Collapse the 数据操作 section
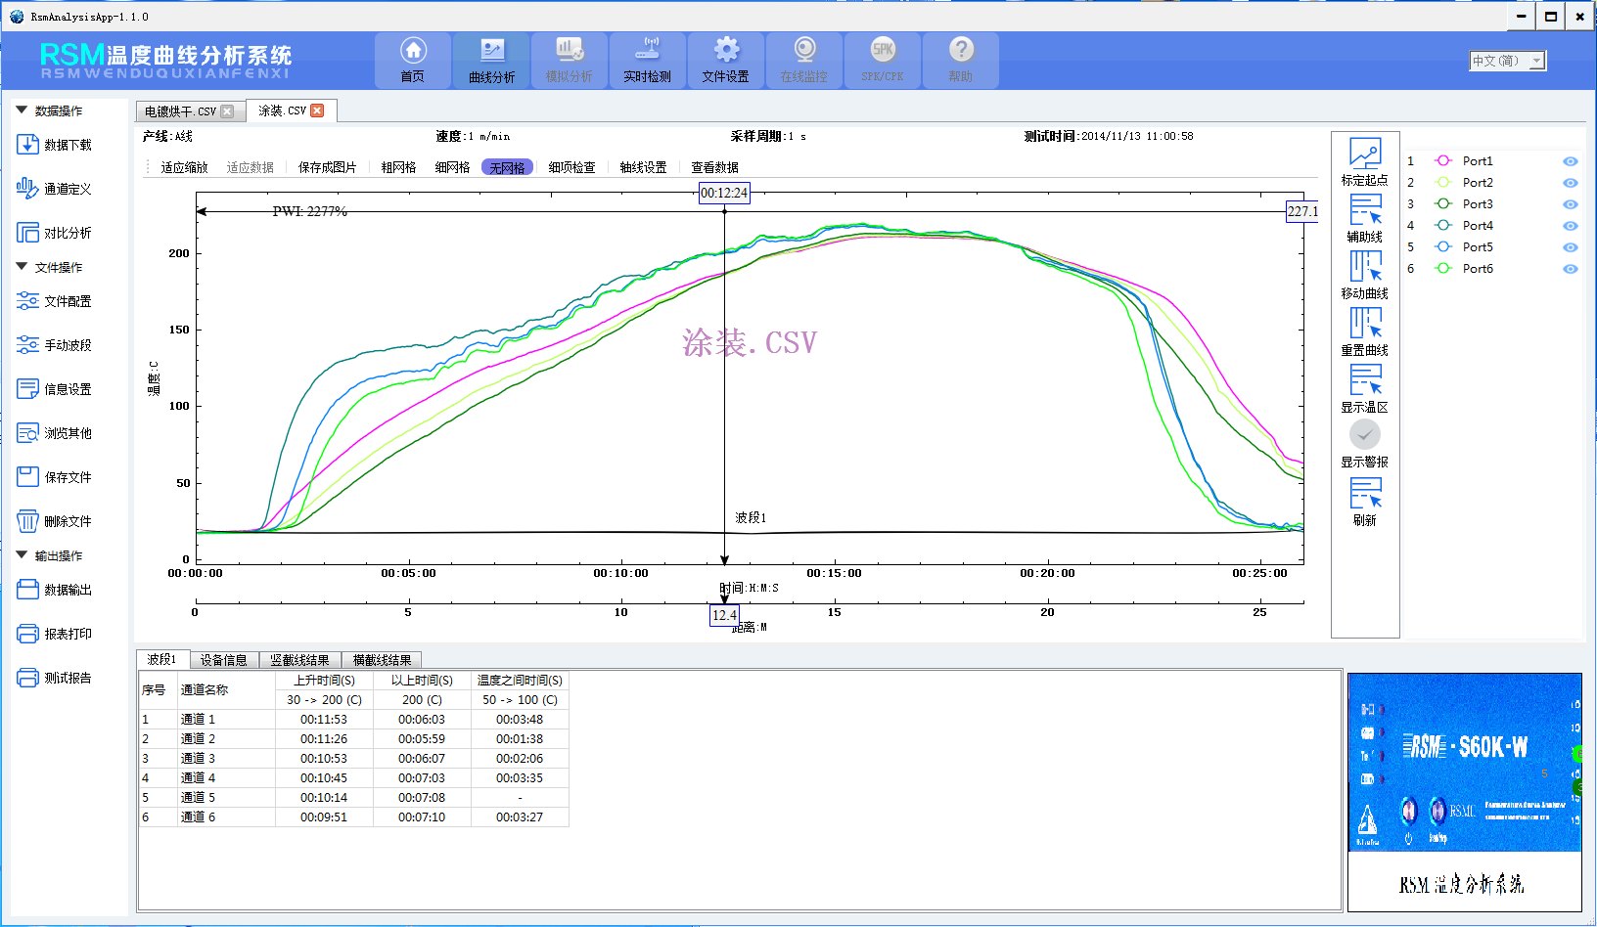The image size is (1597, 927). click(x=22, y=110)
